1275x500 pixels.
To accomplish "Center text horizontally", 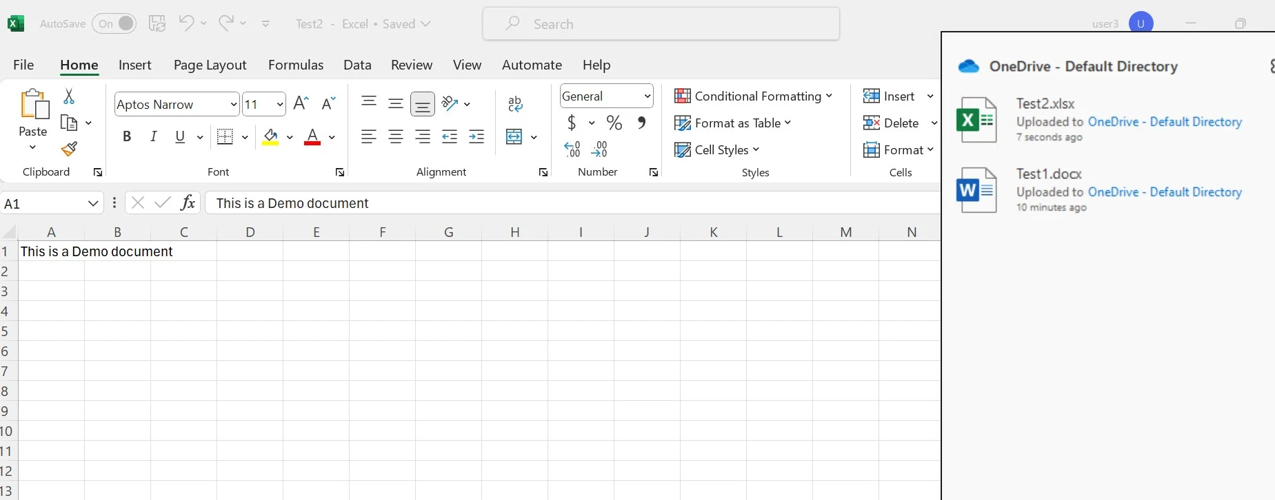I will pyautogui.click(x=396, y=136).
